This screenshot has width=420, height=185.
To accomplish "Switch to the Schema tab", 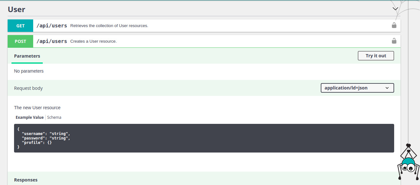I will [x=54, y=117].
